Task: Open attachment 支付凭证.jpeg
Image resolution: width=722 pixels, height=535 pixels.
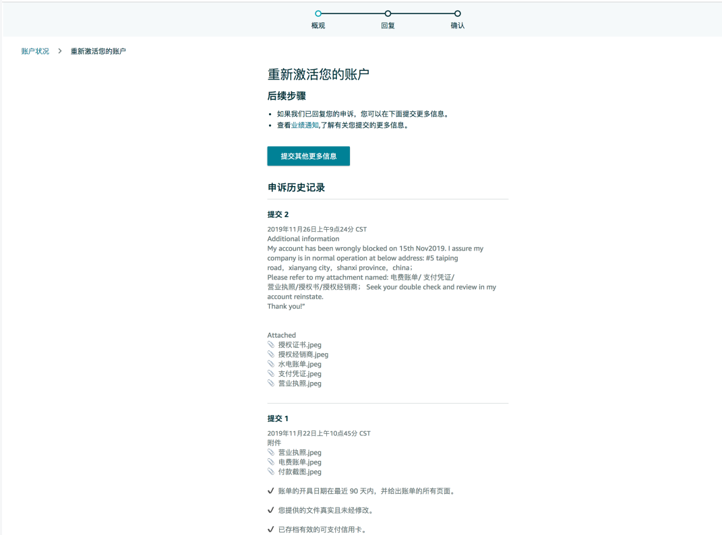Action: (x=300, y=374)
